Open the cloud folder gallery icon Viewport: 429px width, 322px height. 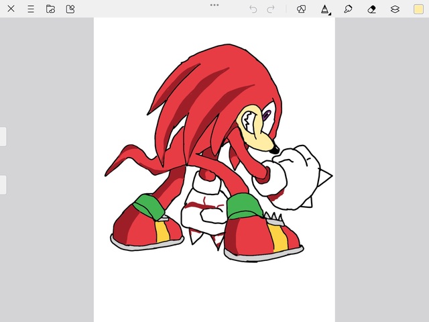point(50,9)
